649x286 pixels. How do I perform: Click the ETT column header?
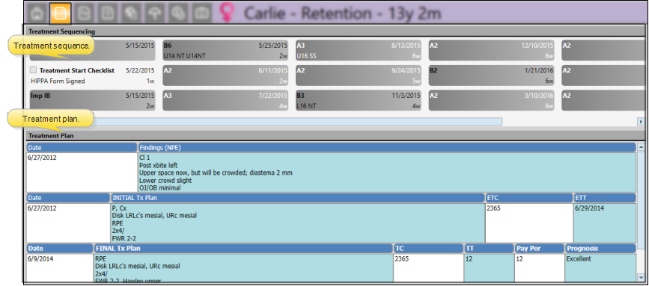coord(605,198)
